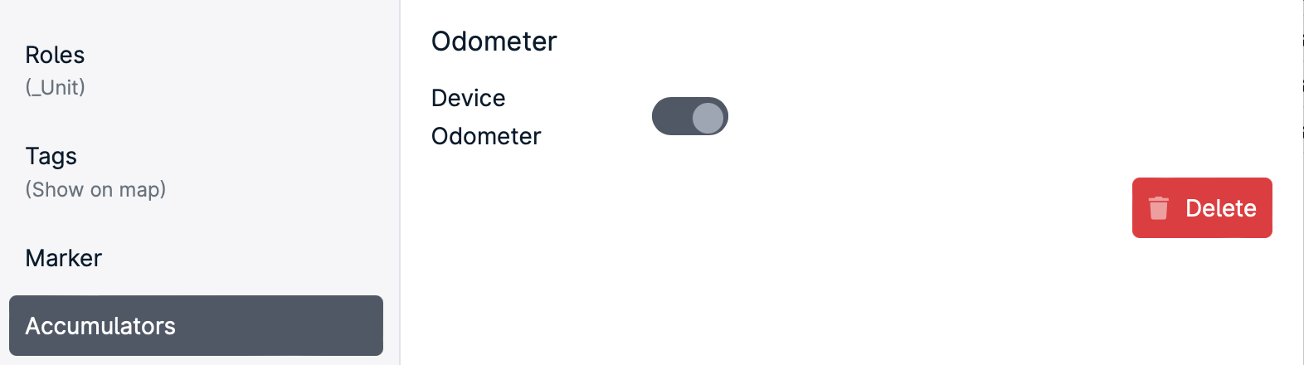
Task: Click the trash can icon on Delete
Action: point(1159,208)
